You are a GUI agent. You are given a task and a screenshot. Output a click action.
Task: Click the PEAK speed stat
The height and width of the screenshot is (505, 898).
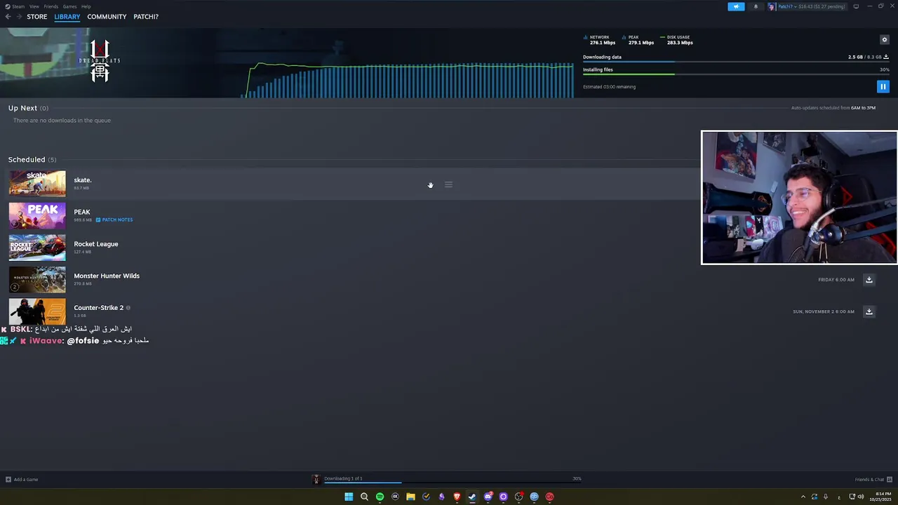pos(638,40)
